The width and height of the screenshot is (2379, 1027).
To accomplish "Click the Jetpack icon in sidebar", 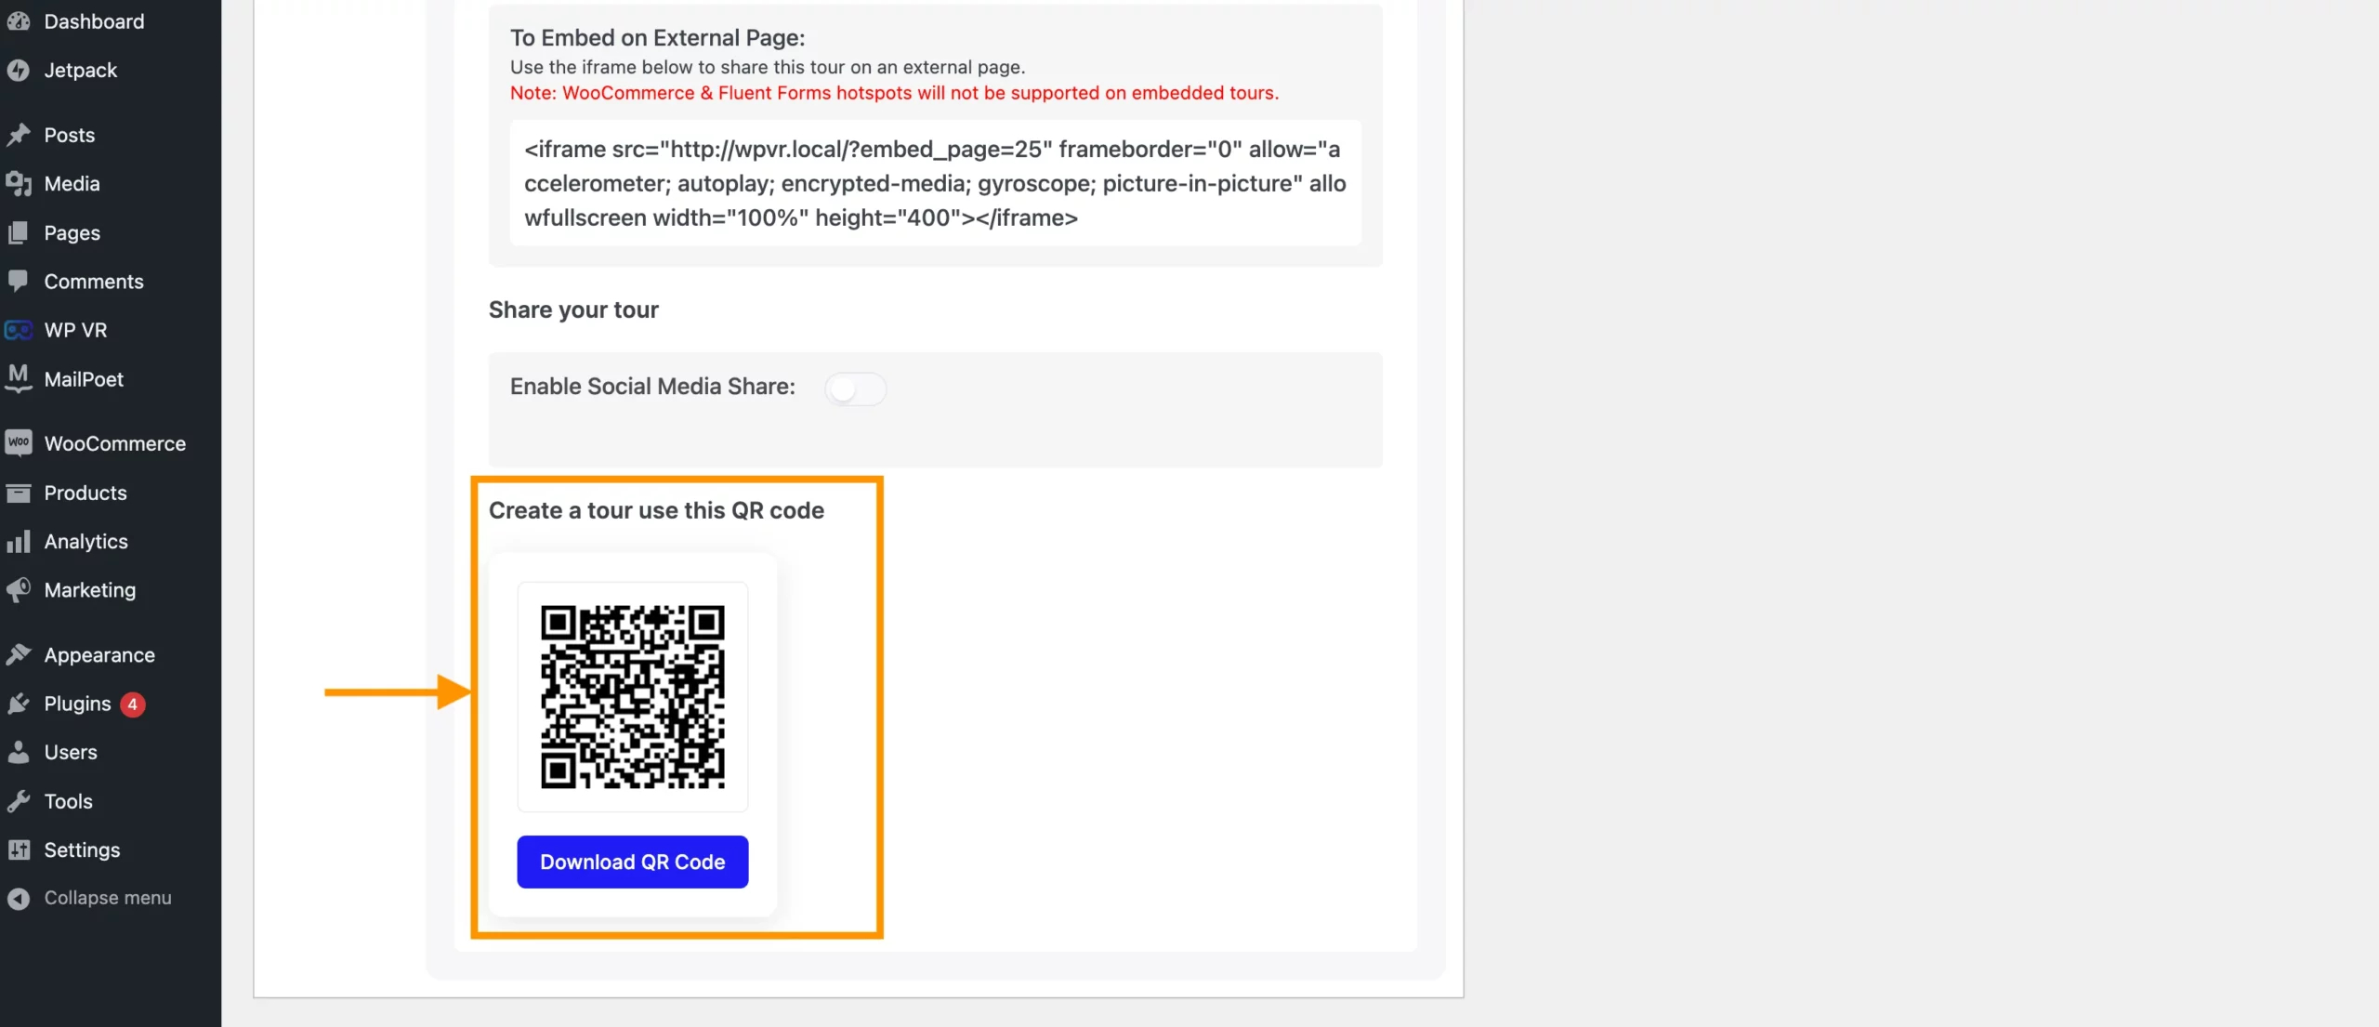I will tap(19, 72).
